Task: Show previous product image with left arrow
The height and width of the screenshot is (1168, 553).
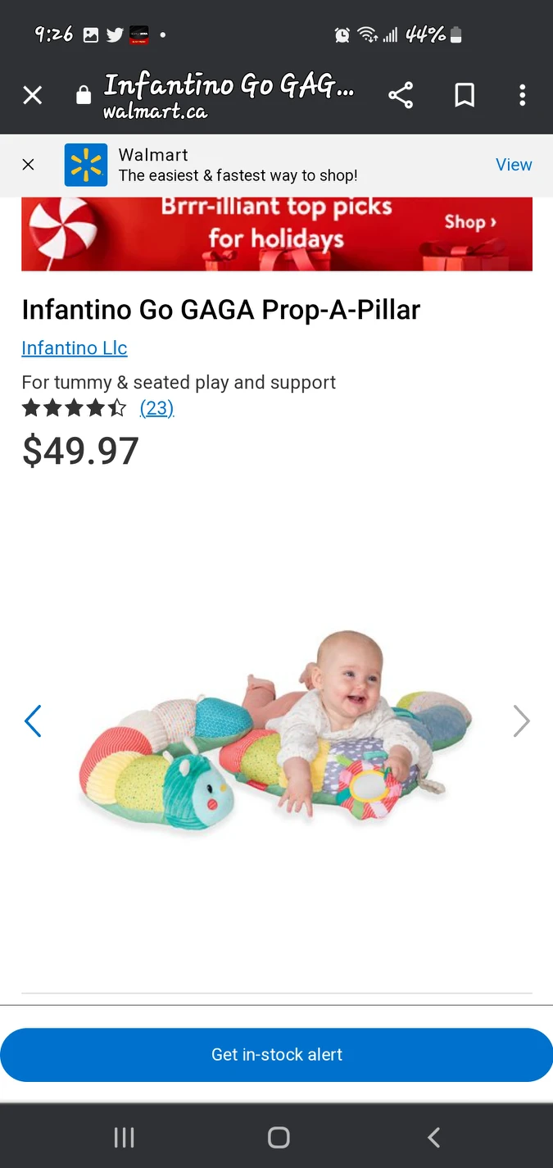Action: 33,721
